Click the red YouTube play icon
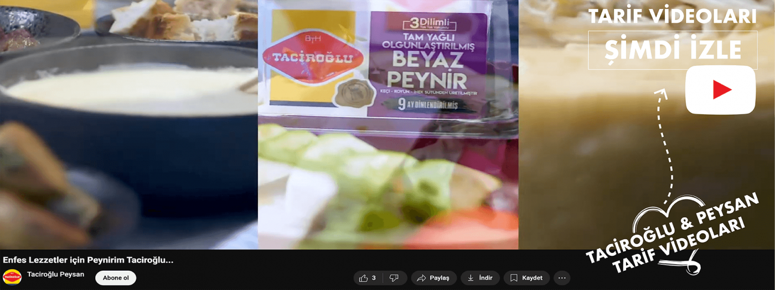This screenshot has height=290, width=775. pos(720,89)
